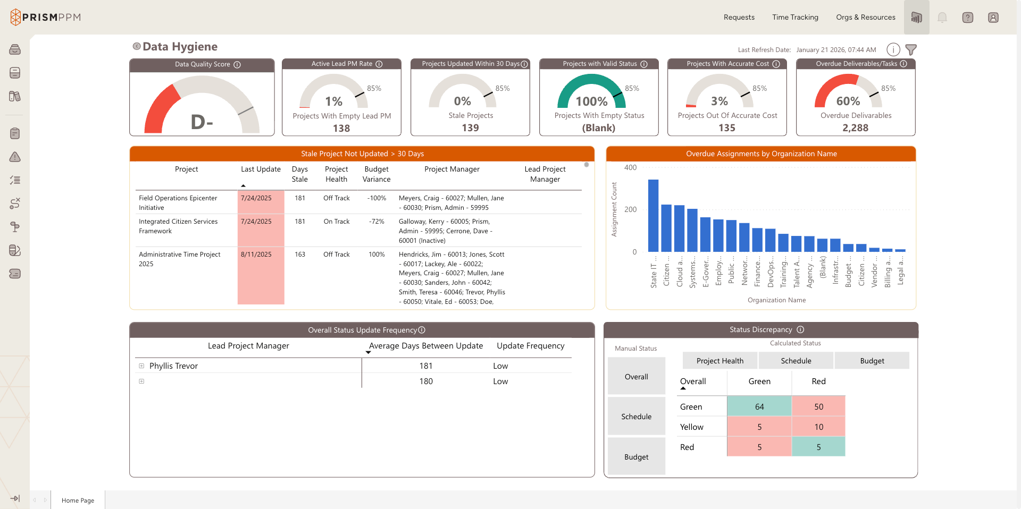Viewport: 1021px width, 509px height.
Task: Expand the second row in Status Update Frequency
Action: point(141,381)
